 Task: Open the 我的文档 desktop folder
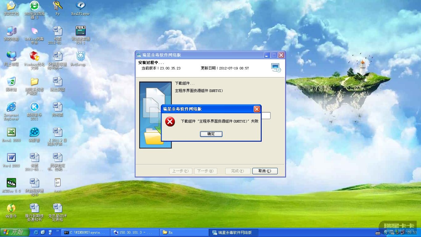[x=11, y=8]
